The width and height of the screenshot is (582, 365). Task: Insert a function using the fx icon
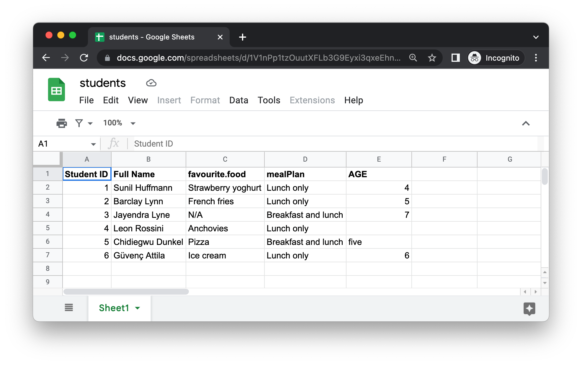coord(115,143)
